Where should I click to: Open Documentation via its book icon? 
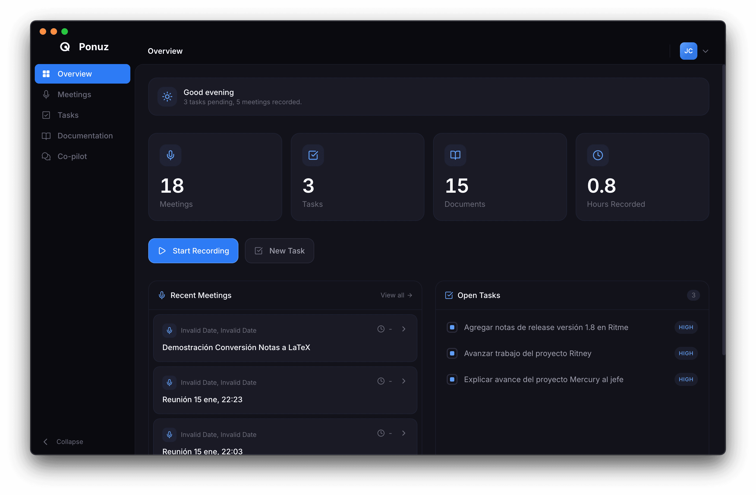(46, 136)
